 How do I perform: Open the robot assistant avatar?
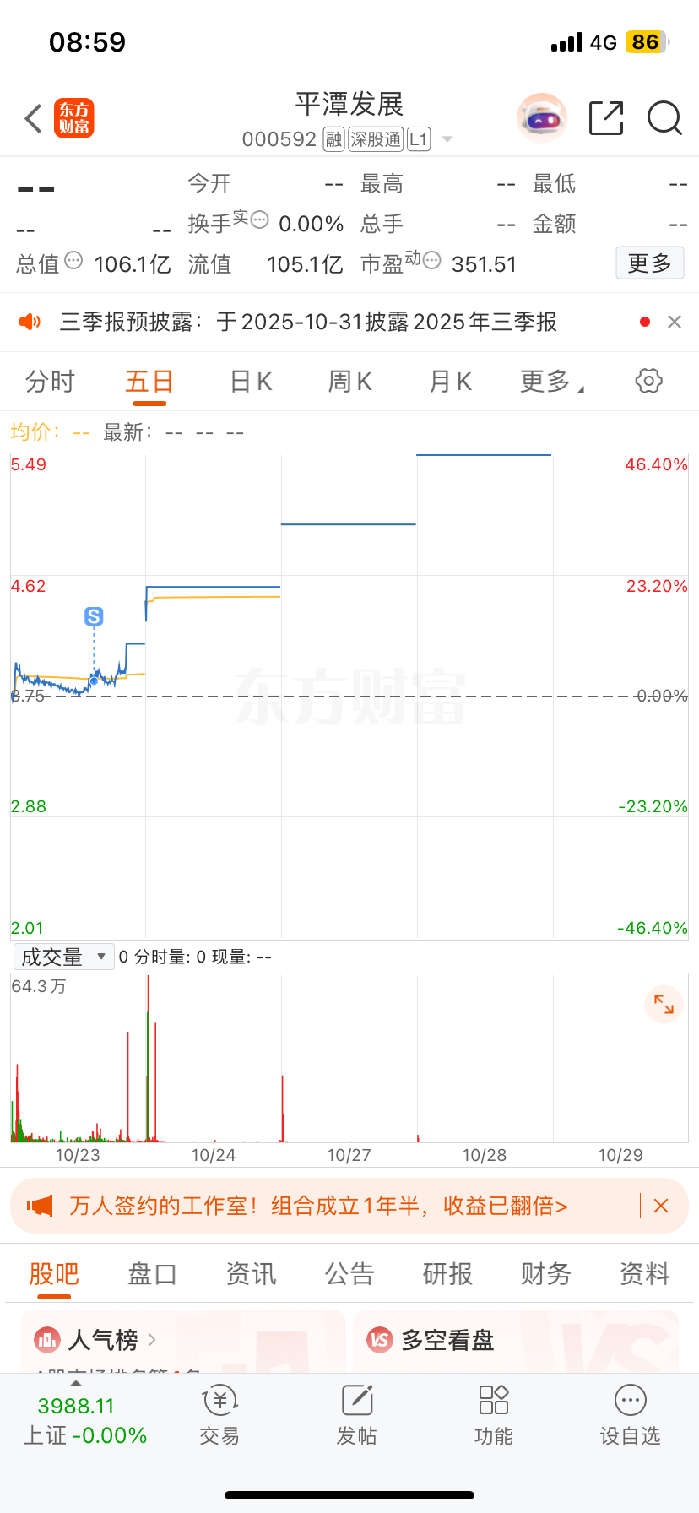[x=541, y=118]
